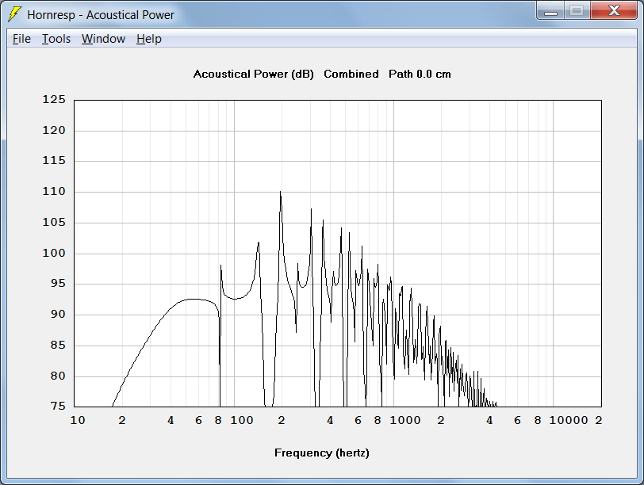Open the Window menu
The image size is (644, 485).
(x=103, y=39)
